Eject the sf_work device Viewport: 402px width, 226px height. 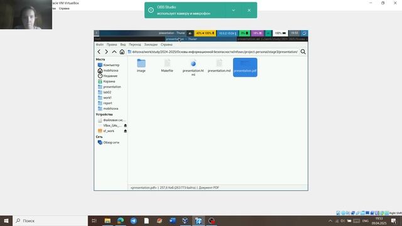point(126,131)
